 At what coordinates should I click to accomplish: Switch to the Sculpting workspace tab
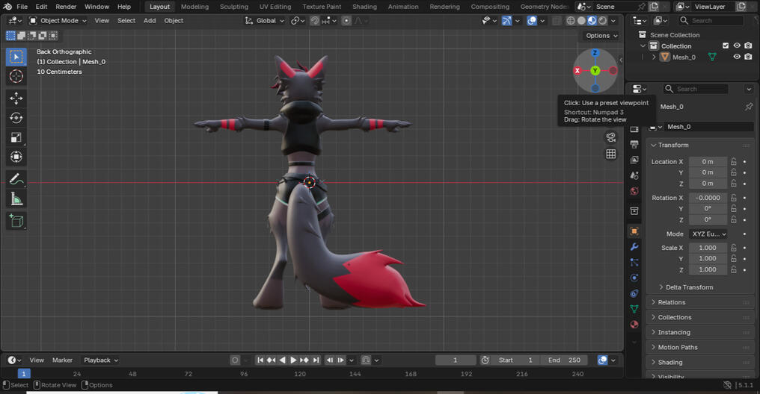233,7
